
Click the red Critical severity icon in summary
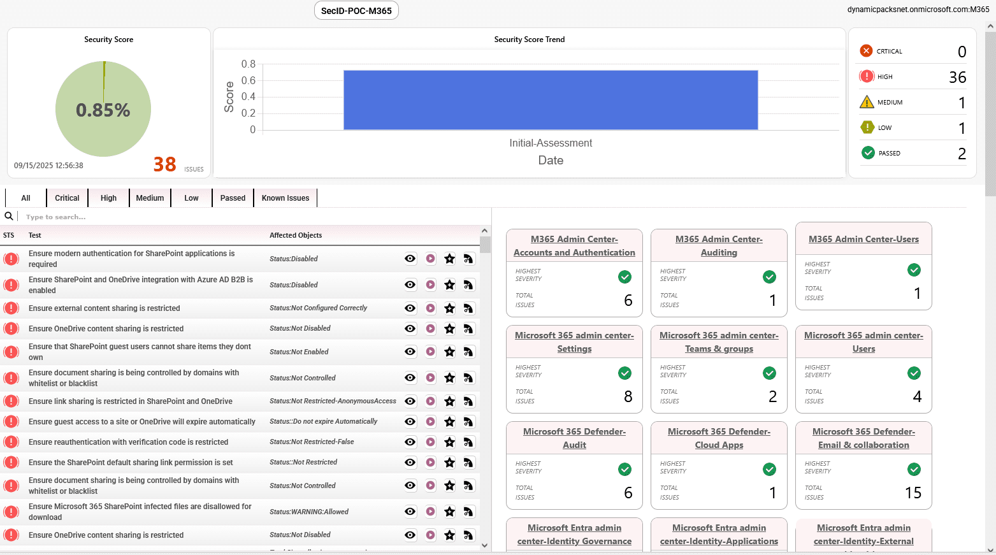click(867, 51)
